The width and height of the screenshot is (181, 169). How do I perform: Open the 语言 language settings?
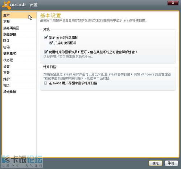pos(19,66)
